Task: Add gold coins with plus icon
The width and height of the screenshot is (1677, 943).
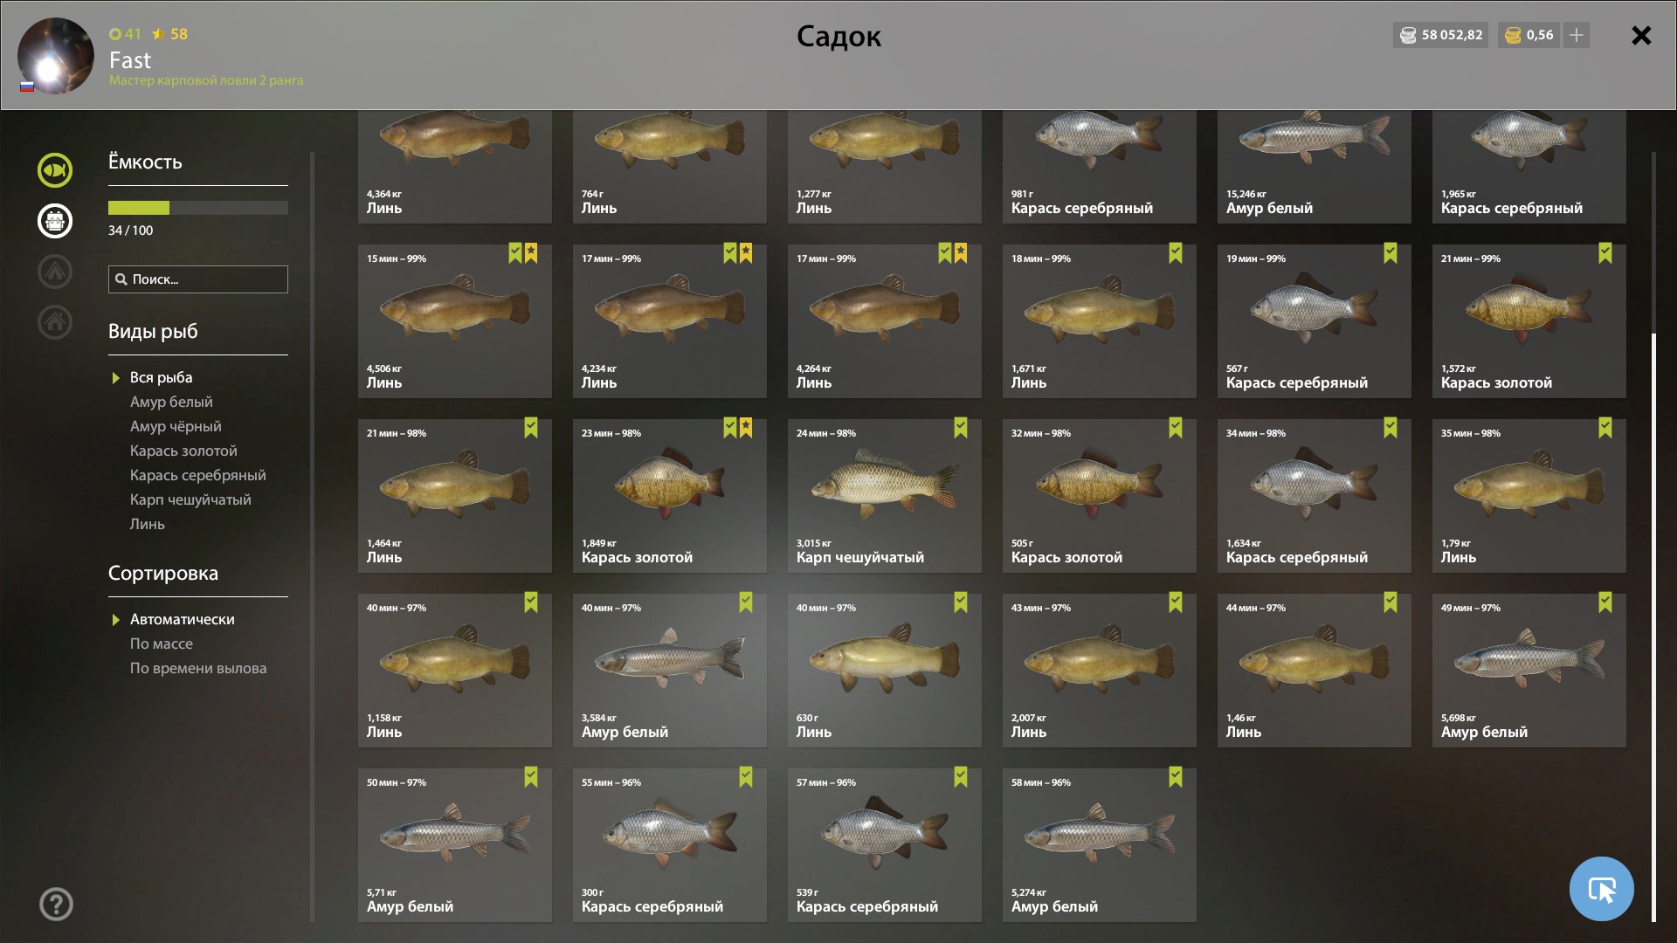Action: pos(1577,35)
